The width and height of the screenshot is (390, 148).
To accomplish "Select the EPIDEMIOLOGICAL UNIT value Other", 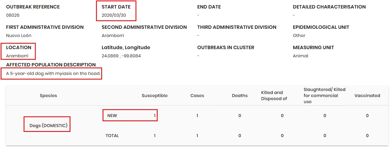I will [x=299, y=35].
